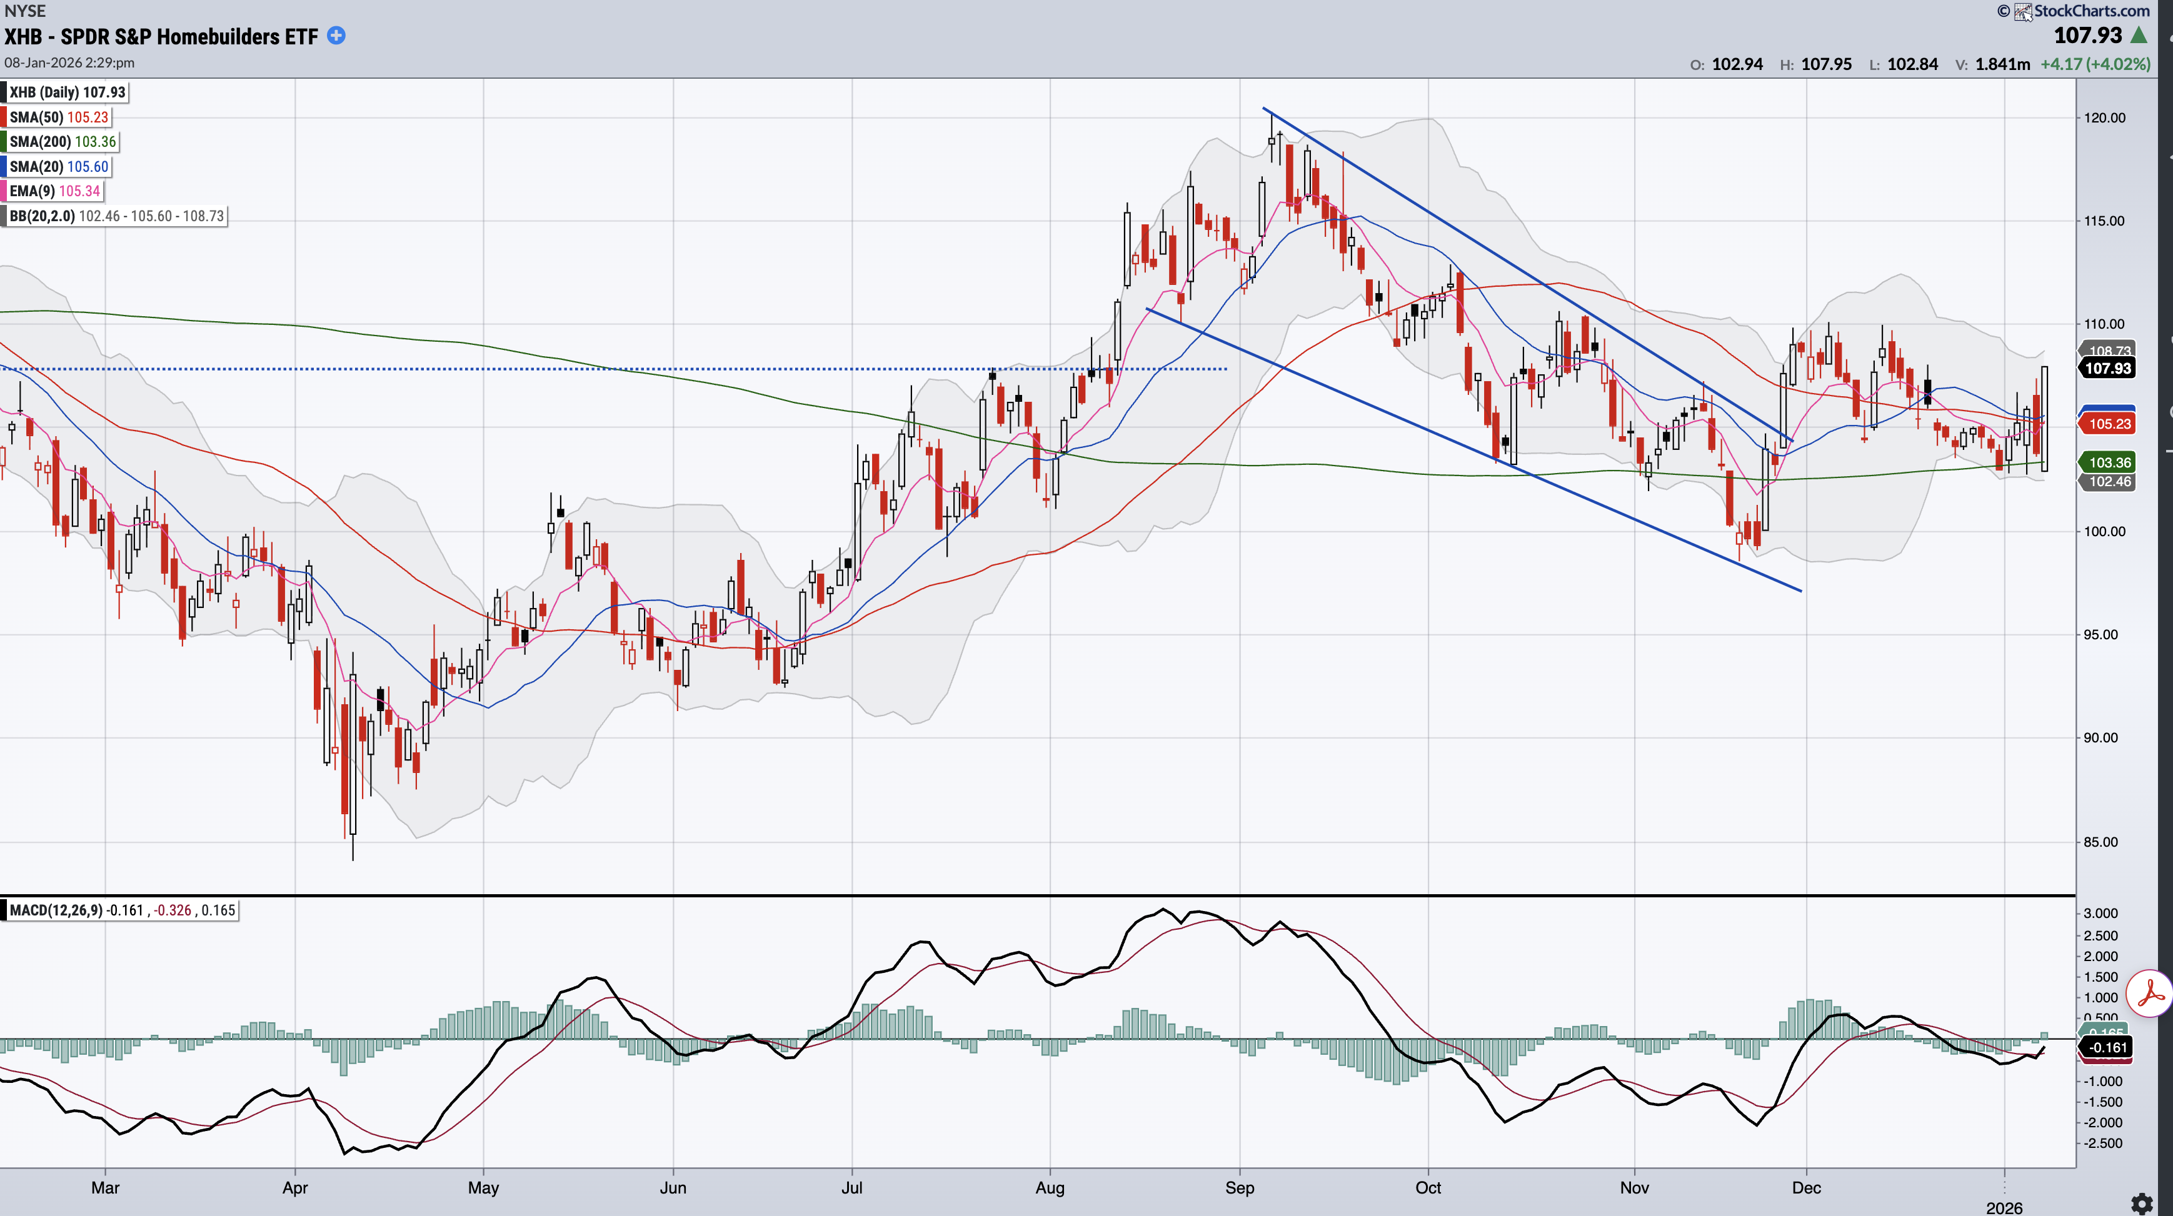The height and width of the screenshot is (1216, 2173).
Task: Click the black 107.93 price tag
Action: coord(2107,367)
